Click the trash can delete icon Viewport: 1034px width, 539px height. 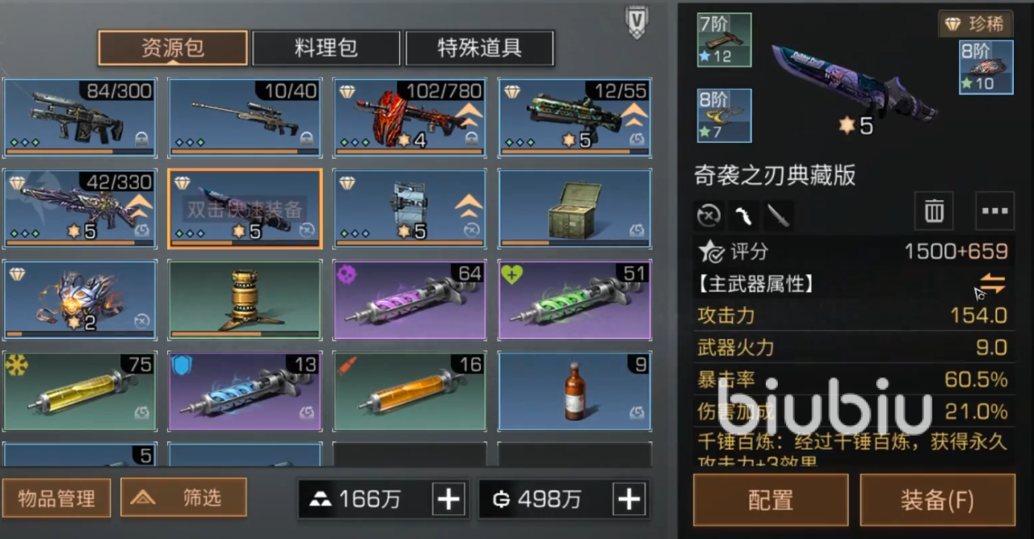coord(934,211)
